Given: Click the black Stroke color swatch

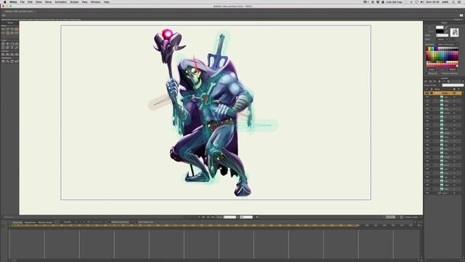Looking at the screenshot, I should pos(440,31).
